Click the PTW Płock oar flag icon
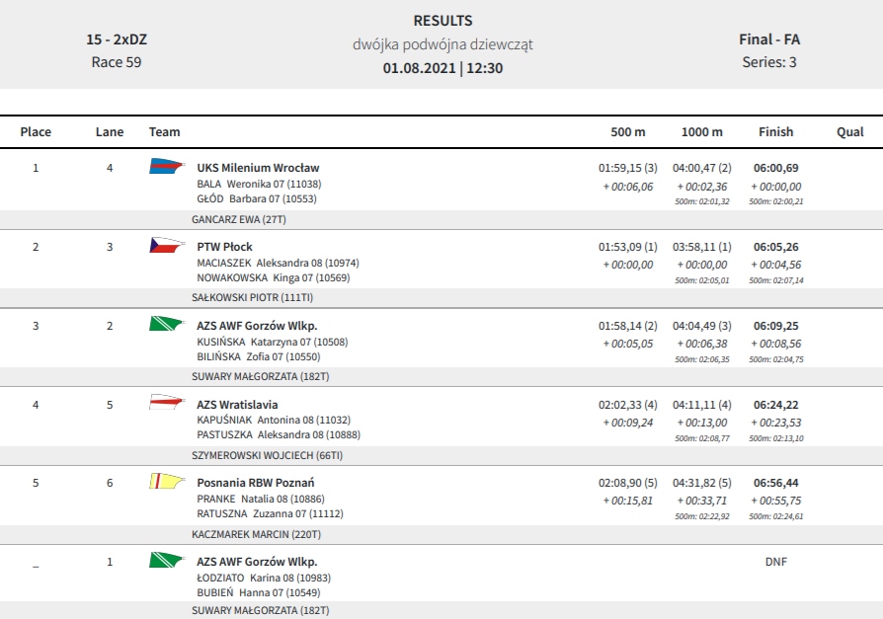This screenshot has width=883, height=619. [x=167, y=245]
